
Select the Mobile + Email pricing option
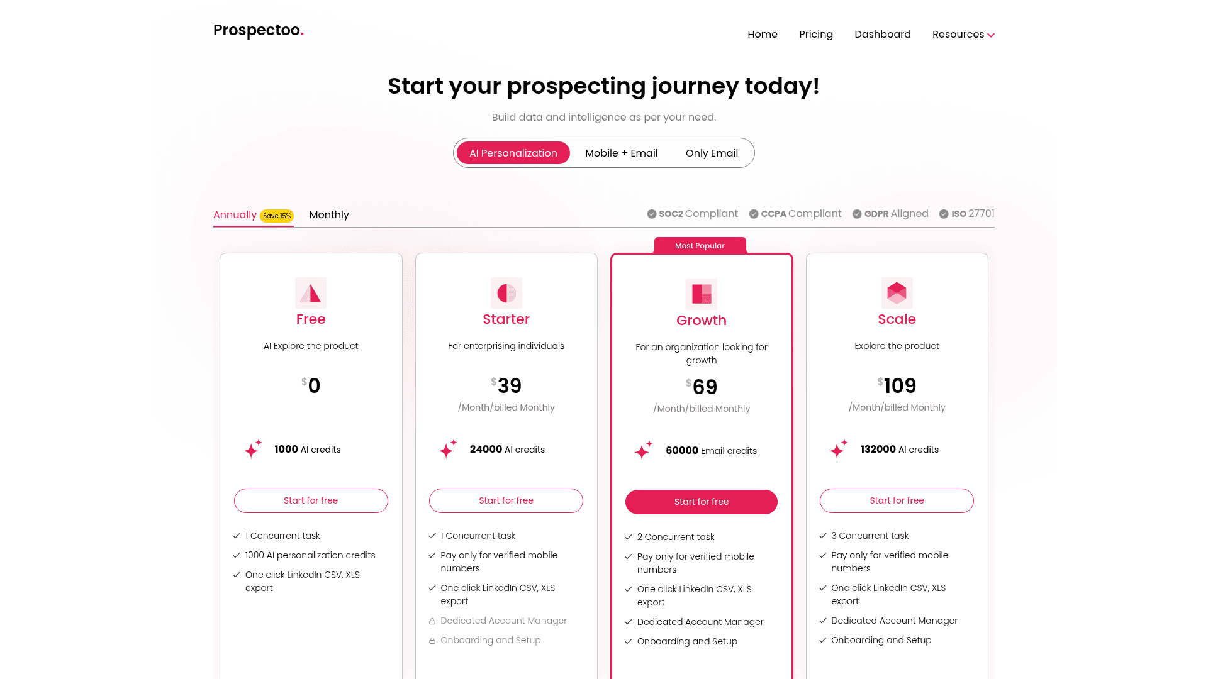(x=622, y=152)
